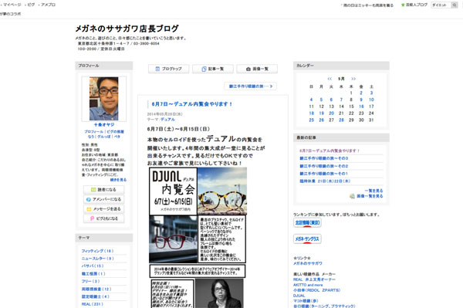Select day 20 in the calendar

331,113
